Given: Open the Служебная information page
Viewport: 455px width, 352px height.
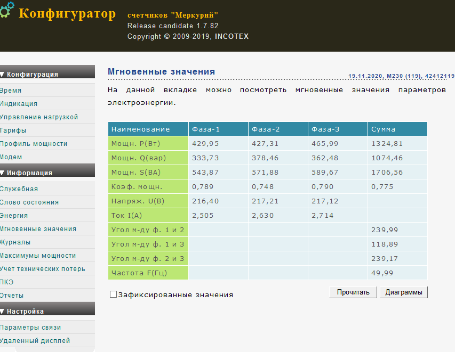Looking at the screenshot, I should click(19, 189).
